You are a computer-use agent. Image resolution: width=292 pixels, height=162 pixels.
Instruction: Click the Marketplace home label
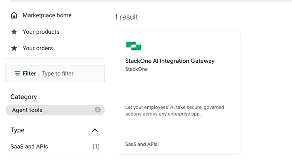click(47, 15)
